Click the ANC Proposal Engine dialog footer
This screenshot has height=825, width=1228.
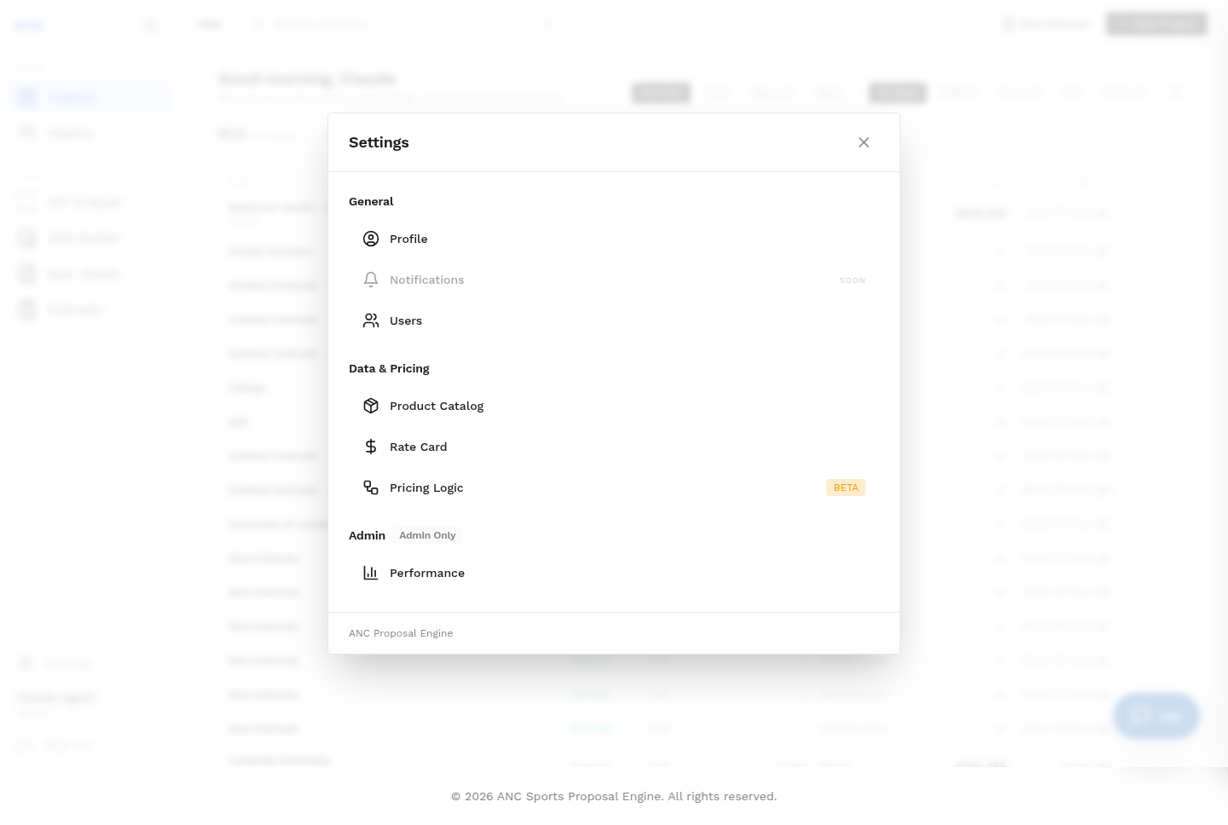click(x=401, y=633)
